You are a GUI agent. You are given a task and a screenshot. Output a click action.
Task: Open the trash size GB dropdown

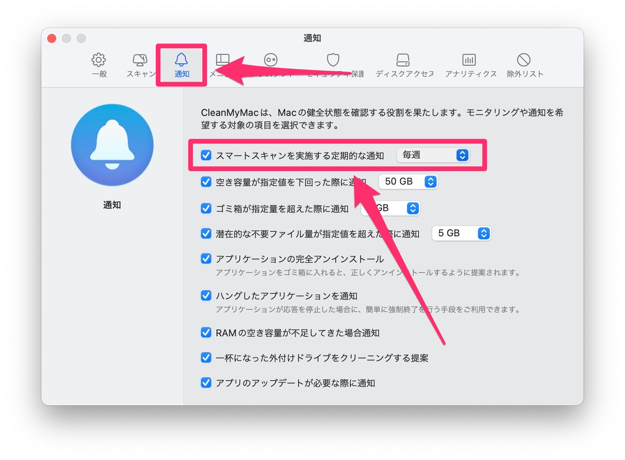coord(390,208)
